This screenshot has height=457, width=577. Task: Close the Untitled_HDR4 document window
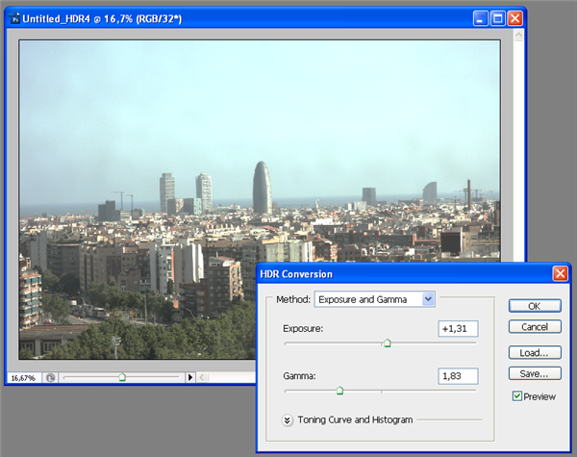pyautogui.click(x=515, y=18)
